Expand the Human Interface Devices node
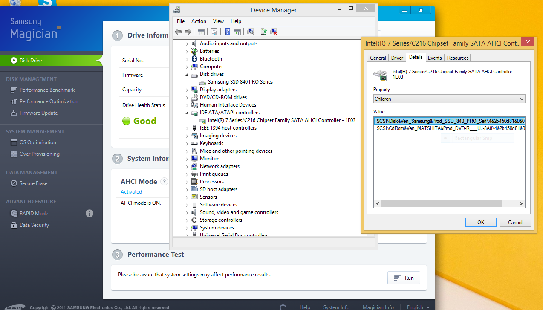This screenshot has width=543, height=310. tap(187, 105)
